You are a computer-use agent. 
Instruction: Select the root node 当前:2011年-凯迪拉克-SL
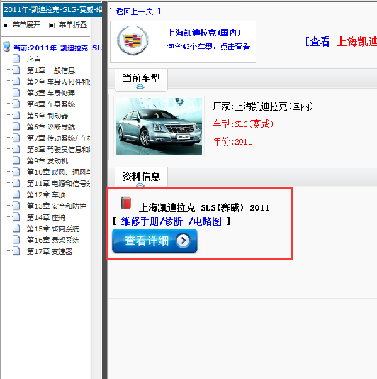[x=57, y=48]
